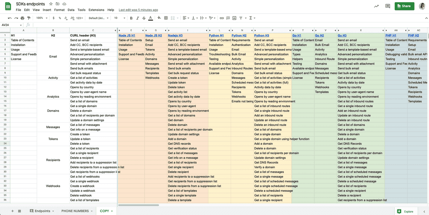Open the font family dropdown
This screenshot has width=429, height=215.
coord(99,18)
